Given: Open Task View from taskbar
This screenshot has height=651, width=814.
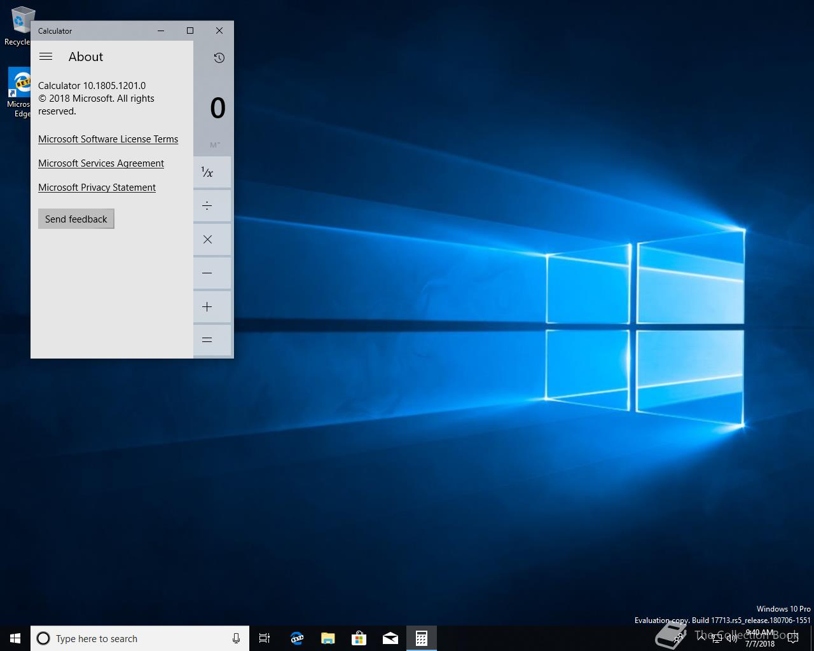Looking at the screenshot, I should [265, 638].
